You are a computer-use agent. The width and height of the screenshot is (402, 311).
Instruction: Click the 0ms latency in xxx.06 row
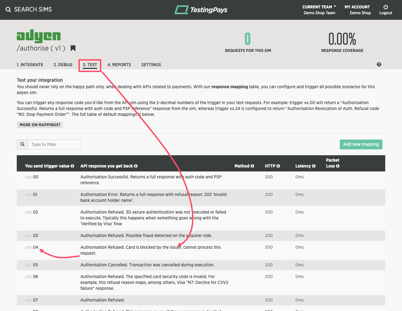pyautogui.click(x=300, y=277)
